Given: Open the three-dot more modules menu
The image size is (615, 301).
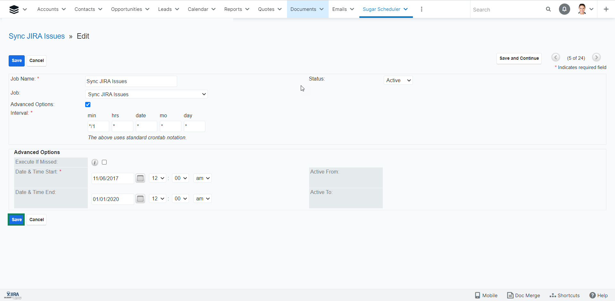Looking at the screenshot, I should pos(422,9).
